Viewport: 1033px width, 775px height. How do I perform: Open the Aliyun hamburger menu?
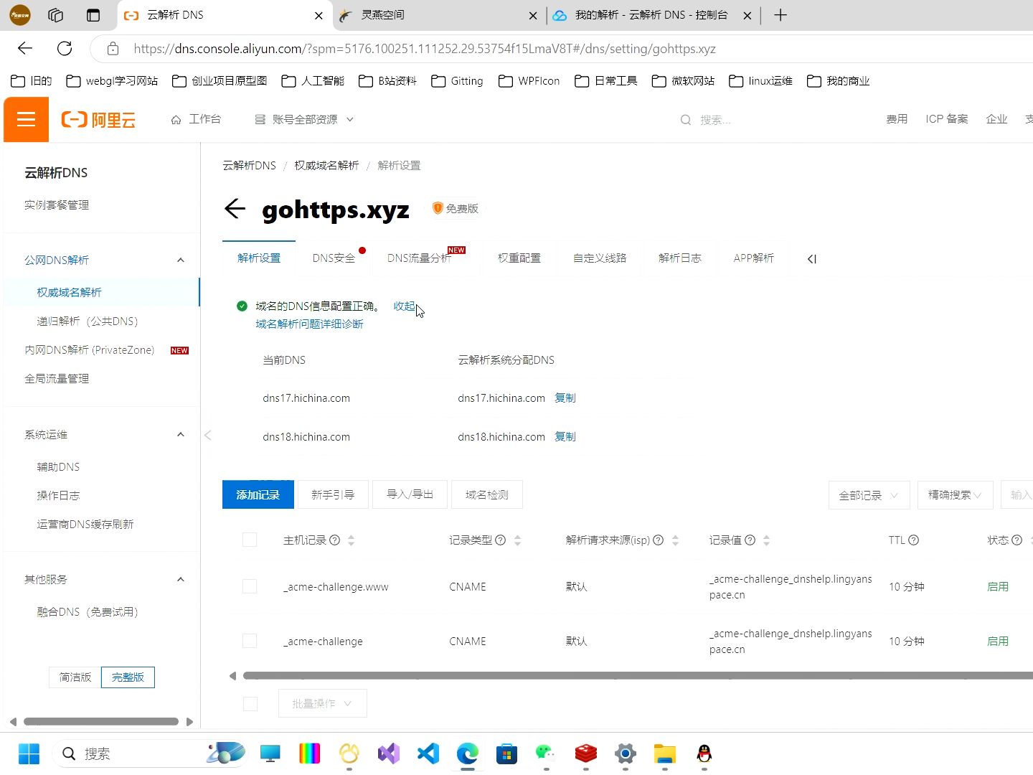(26, 119)
